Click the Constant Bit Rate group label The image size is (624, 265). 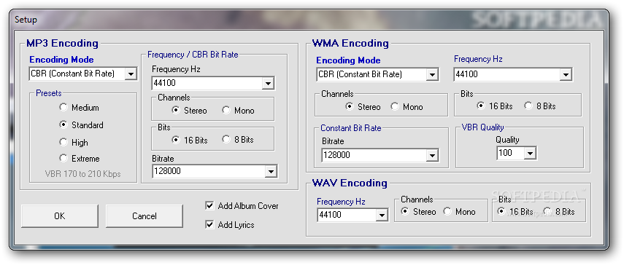pos(350,128)
